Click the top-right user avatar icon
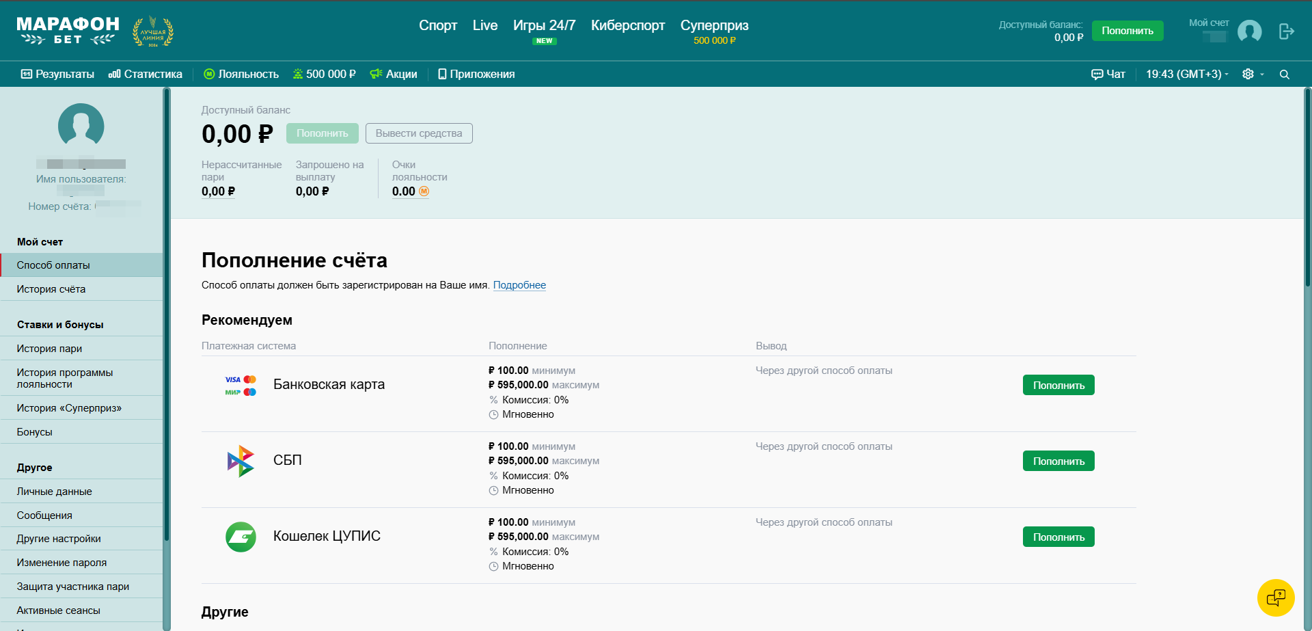Viewport: 1312px width, 631px height. (1249, 31)
